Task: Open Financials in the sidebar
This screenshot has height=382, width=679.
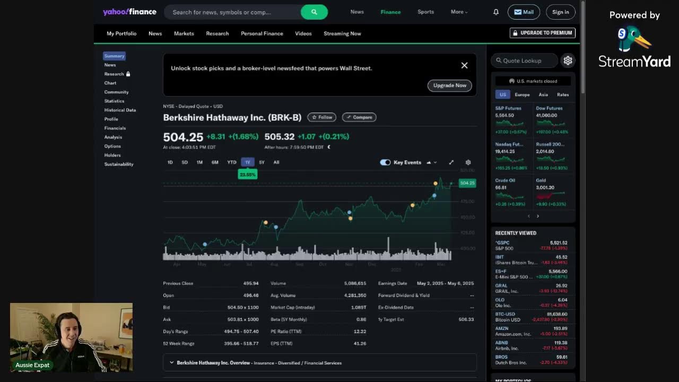Action: pyautogui.click(x=115, y=128)
